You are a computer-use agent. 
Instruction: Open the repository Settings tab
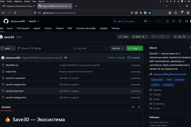pos(115,28)
